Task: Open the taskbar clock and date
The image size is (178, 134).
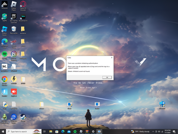Action: click(167, 131)
